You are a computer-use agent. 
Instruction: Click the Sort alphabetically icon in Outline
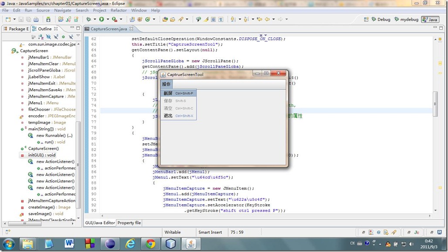(x=42, y=37)
